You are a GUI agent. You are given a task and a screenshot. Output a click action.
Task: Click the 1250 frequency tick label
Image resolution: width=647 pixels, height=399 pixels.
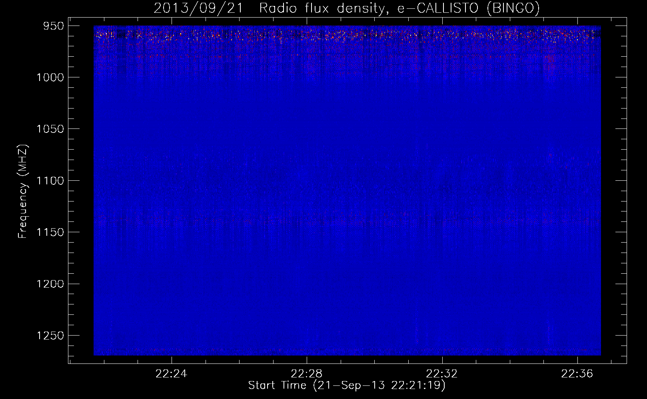(50, 336)
